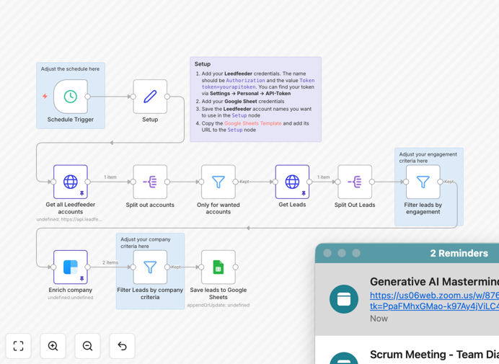This screenshot has height=364, width=499.
Task: Open the Only for wanted accounts filter node
Action: 218,182
